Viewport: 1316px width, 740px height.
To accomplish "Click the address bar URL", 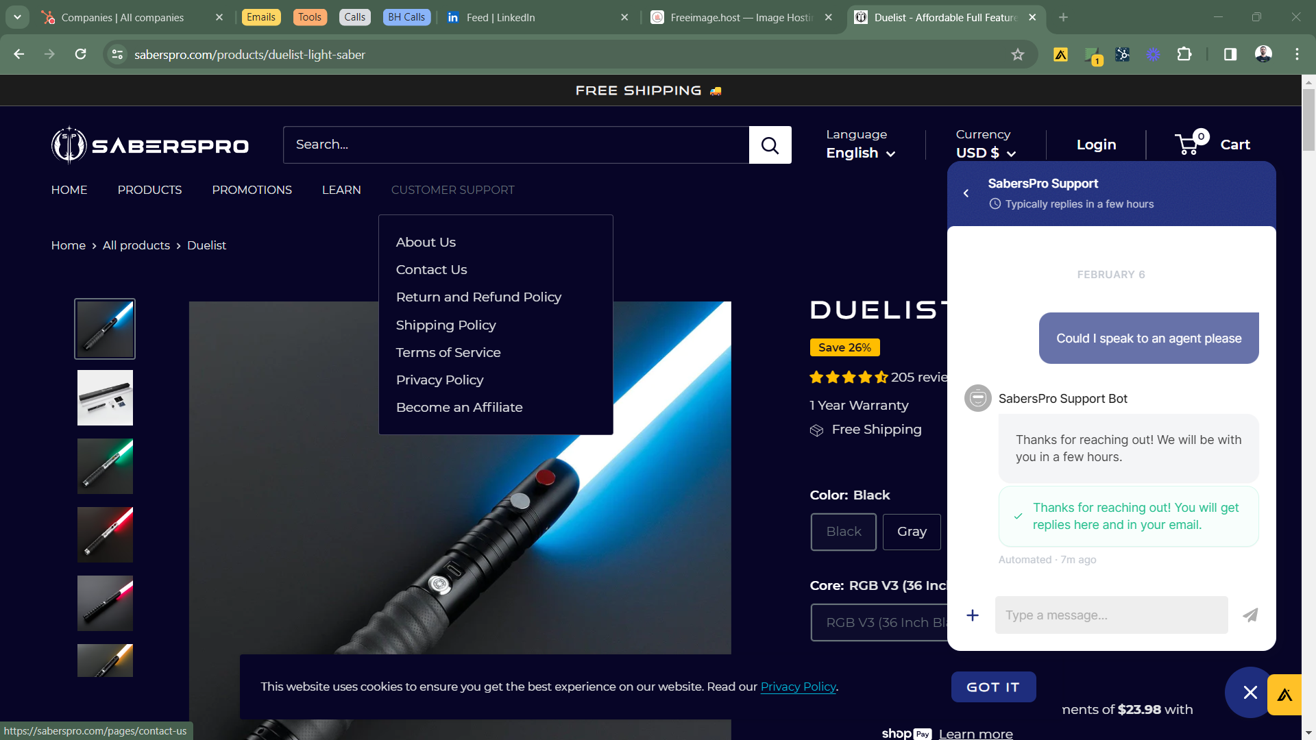I will (x=249, y=55).
